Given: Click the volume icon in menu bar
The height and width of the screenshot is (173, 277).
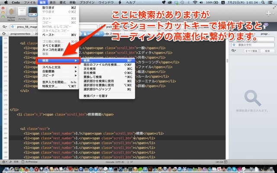Looking at the screenshot, I should [x=201, y=3].
